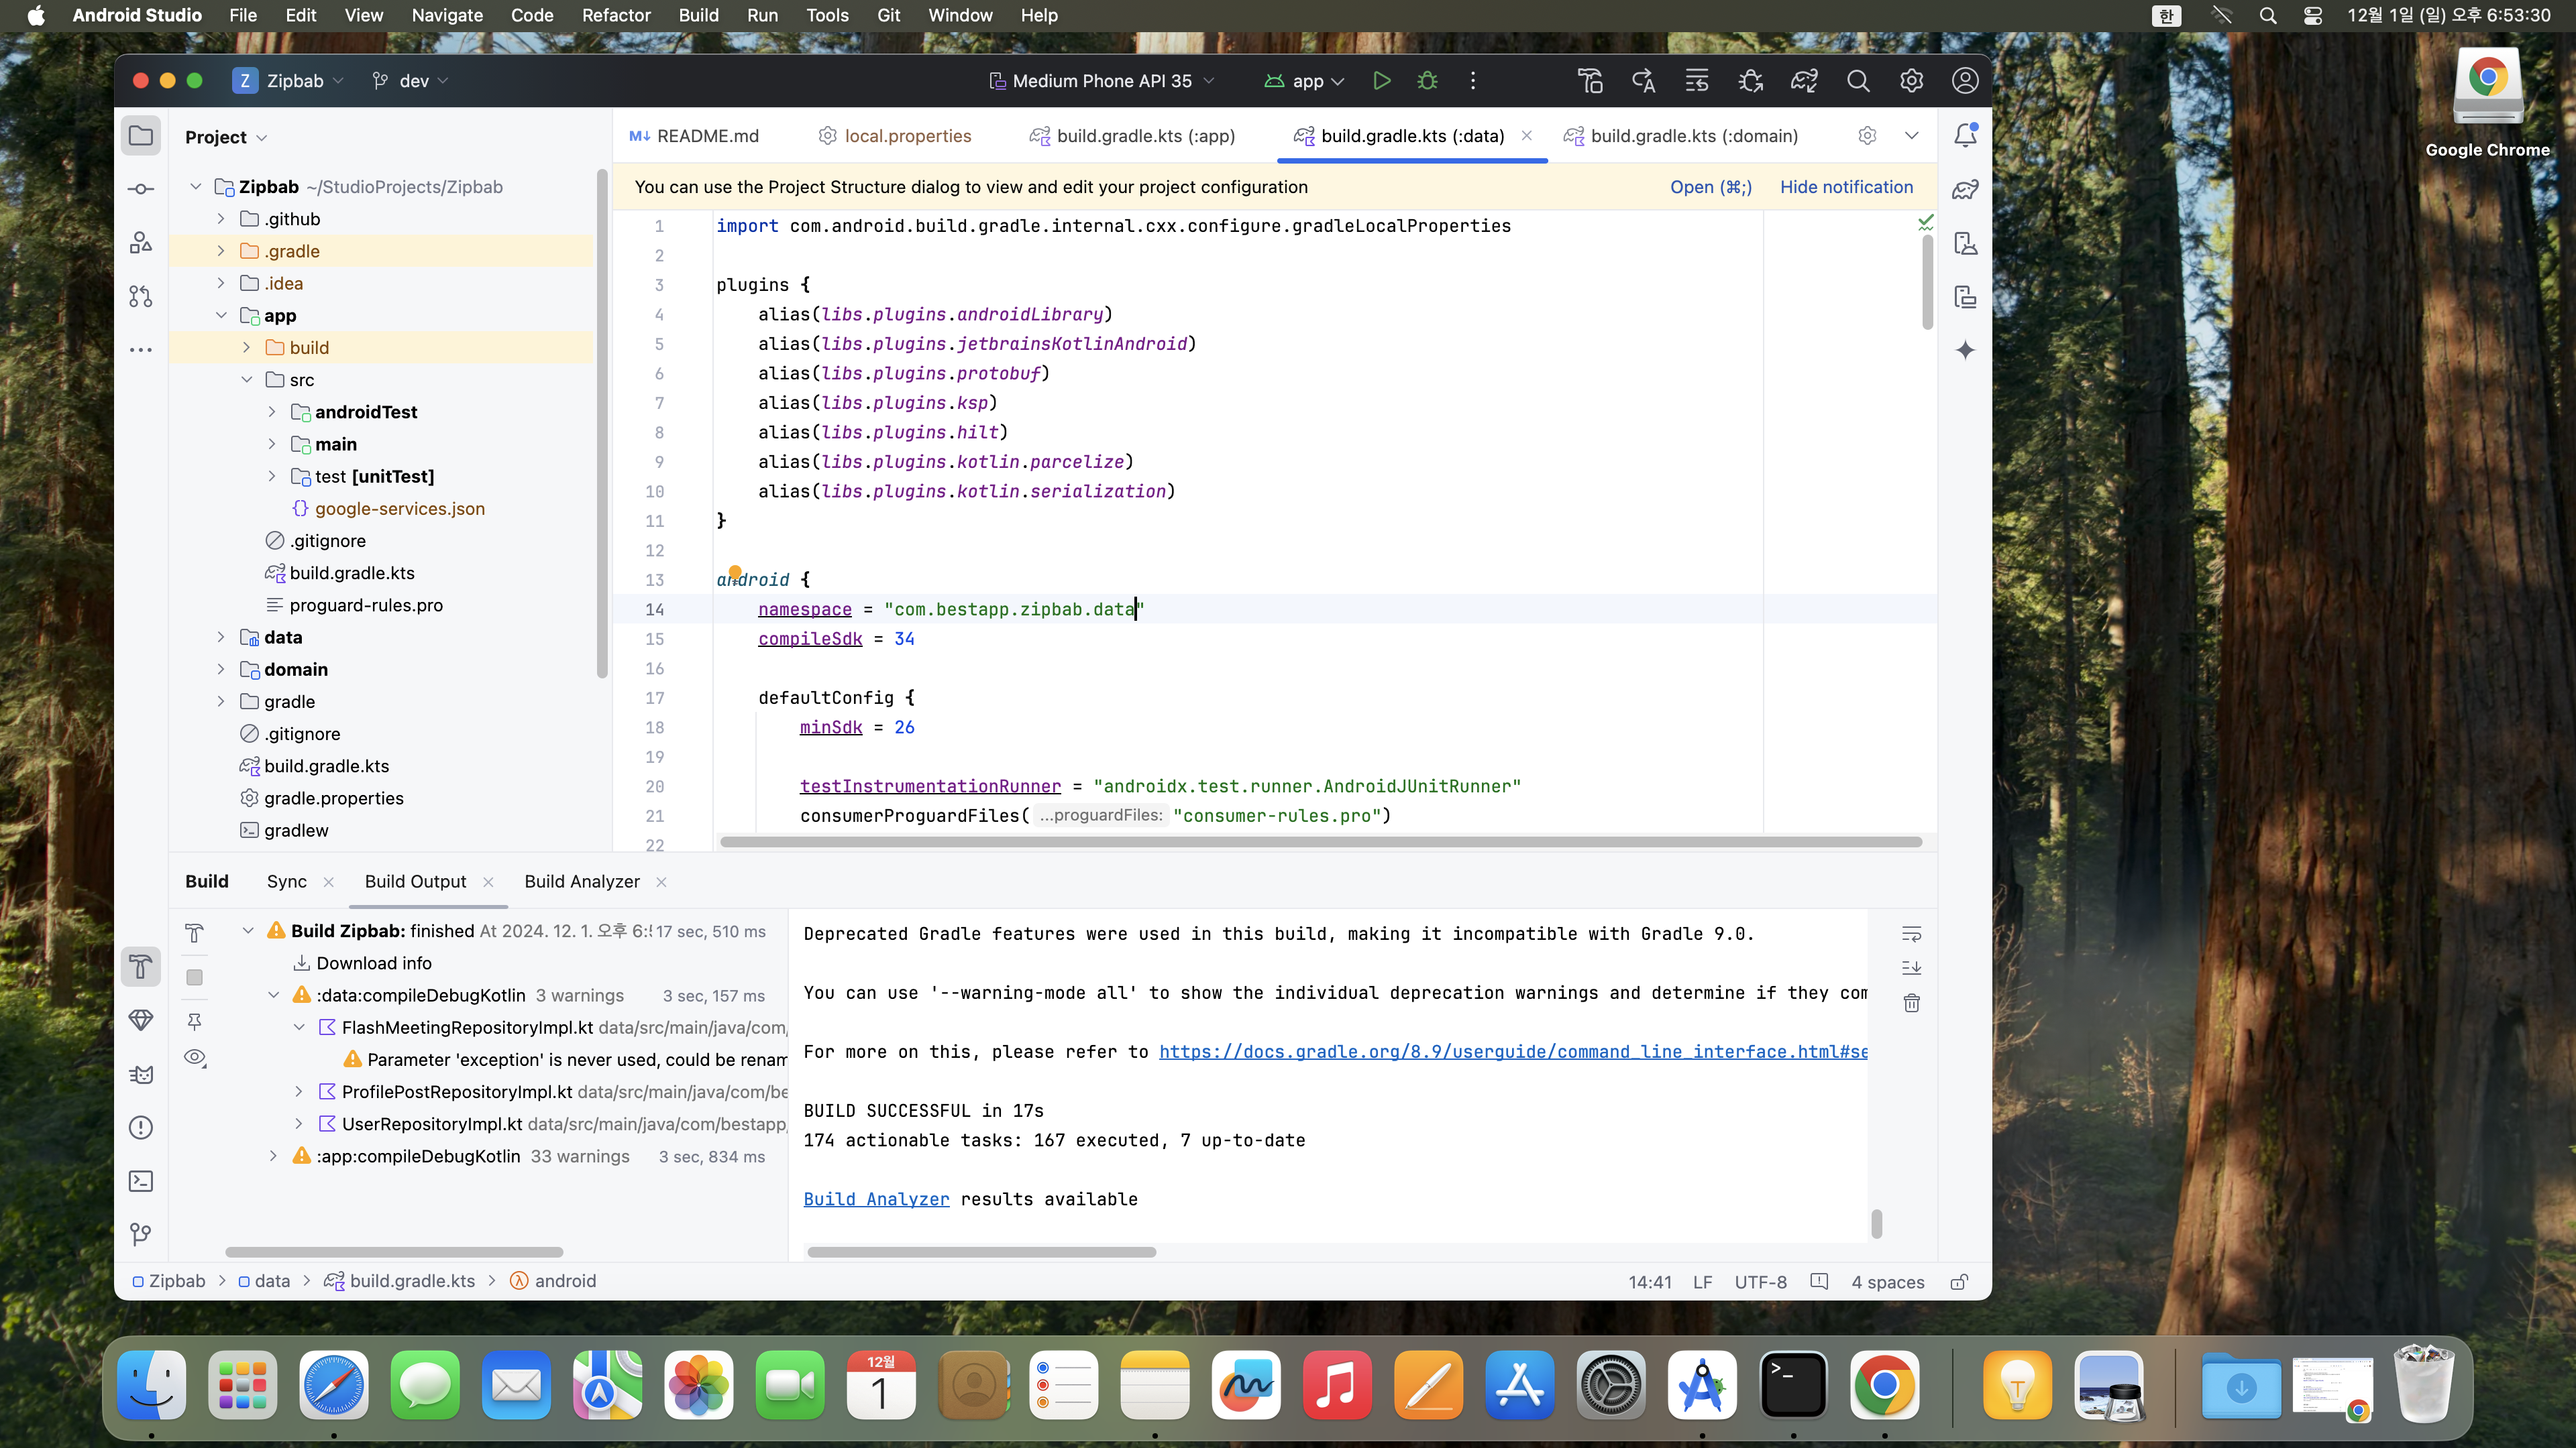This screenshot has width=2576, height=1448.
Task: Sync project with Gradle files icon
Action: pos(1804,81)
